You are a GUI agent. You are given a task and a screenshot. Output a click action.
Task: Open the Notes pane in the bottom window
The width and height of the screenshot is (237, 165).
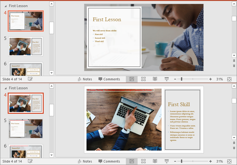(85, 161)
